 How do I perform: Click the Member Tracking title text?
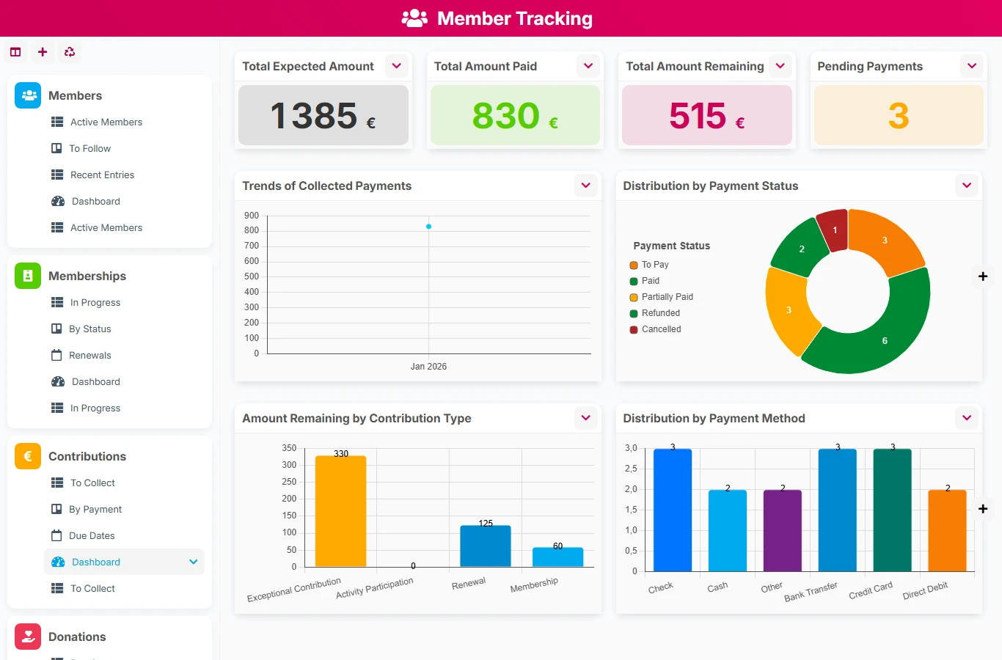pos(515,18)
